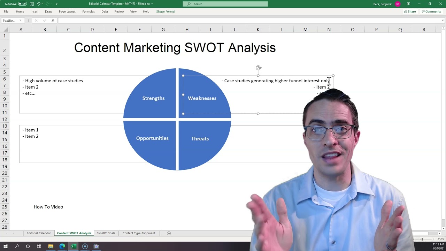Viewport: 446px width, 251px height.
Task: Open Customize Quick Access Toolbar dropdown
Action: (x=57, y=4)
